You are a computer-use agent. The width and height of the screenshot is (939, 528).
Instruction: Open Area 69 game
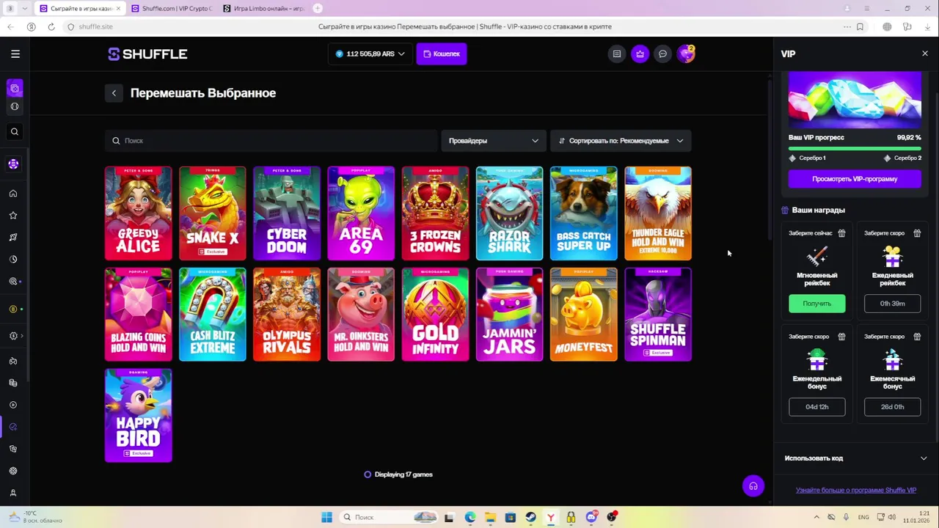[x=361, y=213]
